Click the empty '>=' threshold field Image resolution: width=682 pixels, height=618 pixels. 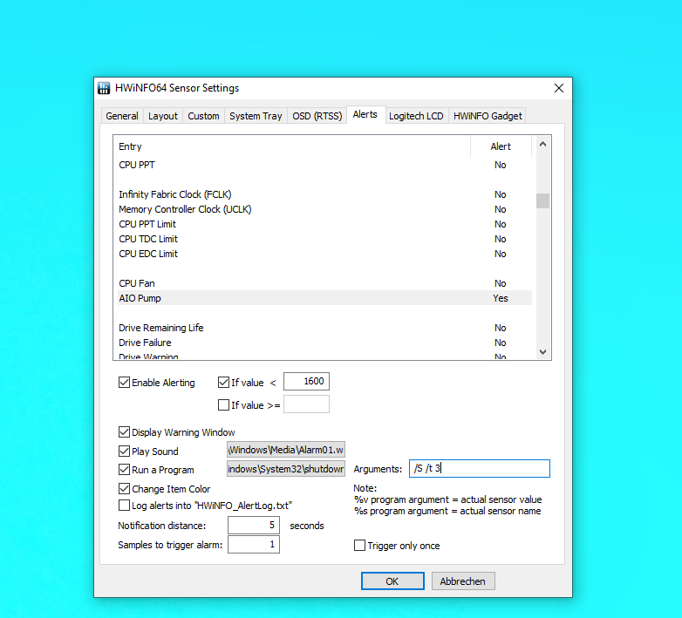tap(306, 404)
